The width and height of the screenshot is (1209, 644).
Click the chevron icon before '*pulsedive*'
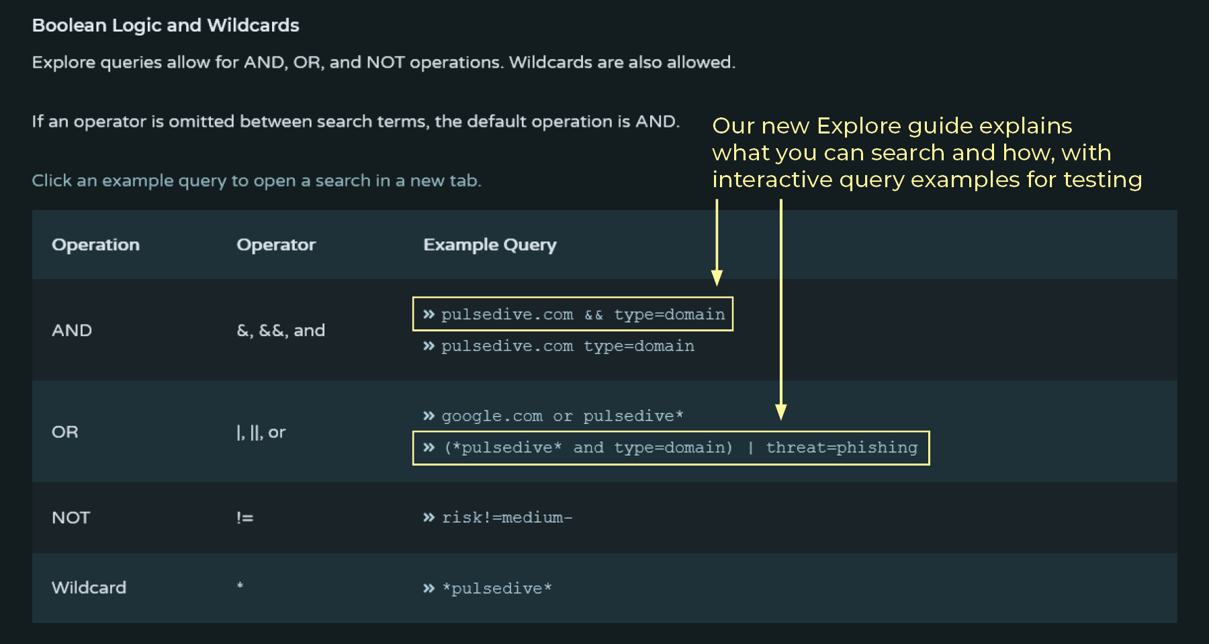(x=429, y=588)
